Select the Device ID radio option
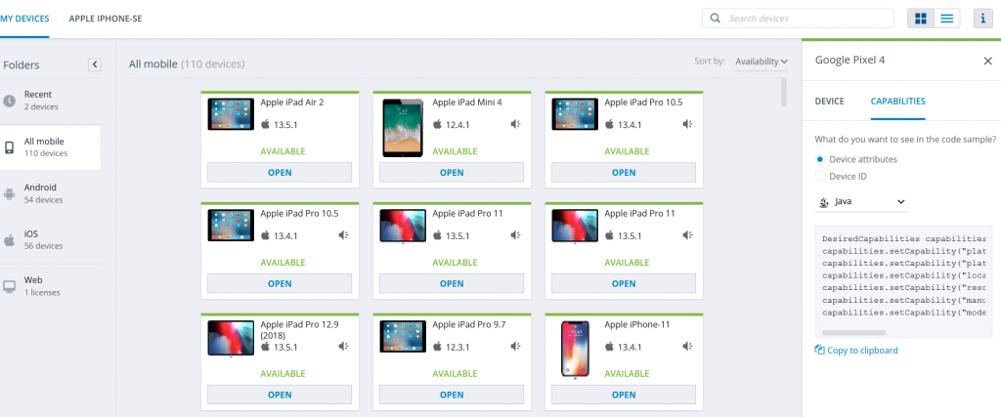This screenshot has width=1001, height=417. coord(820,176)
